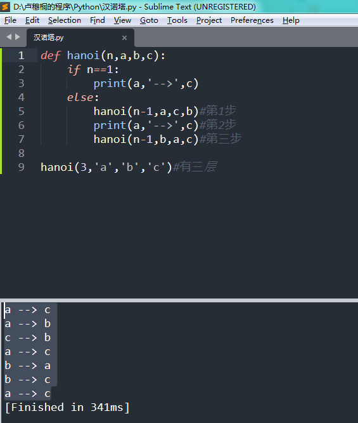The image size is (358, 423).
Task: Open the Help menu
Action: (x=291, y=20)
